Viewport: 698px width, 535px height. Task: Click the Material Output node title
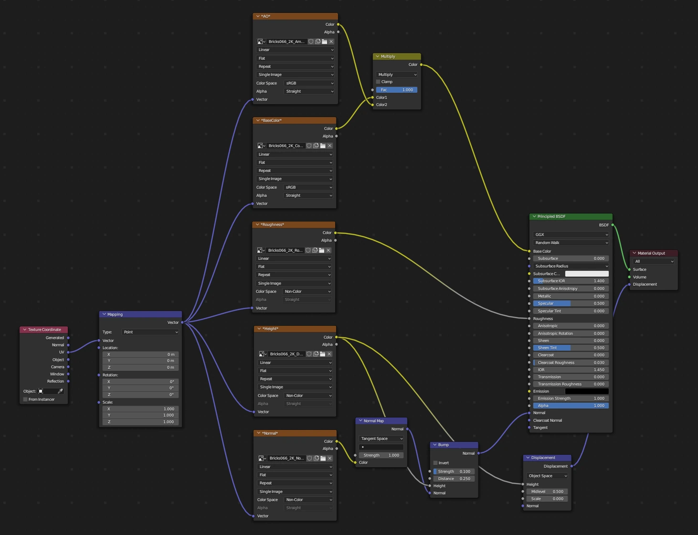tap(651, 253)
